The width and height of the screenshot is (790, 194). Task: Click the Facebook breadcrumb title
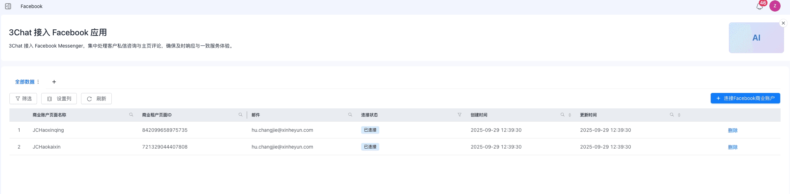click(x=31, y=6)
